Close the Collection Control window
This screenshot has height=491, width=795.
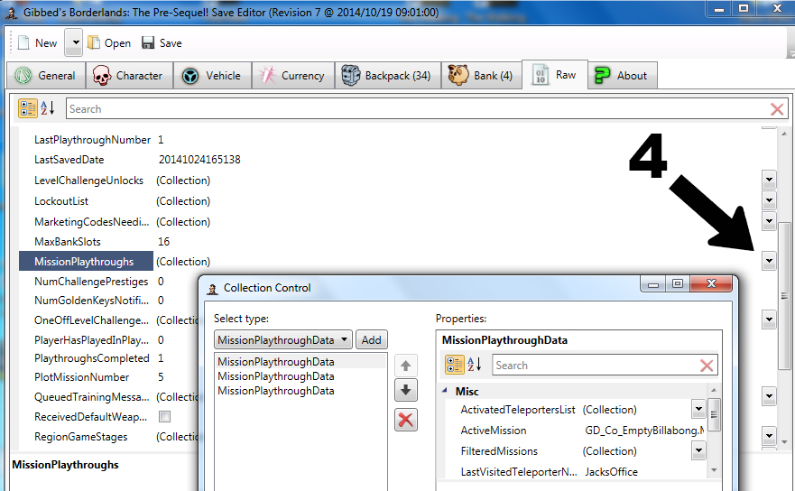pyautogui.click(x=711, y=283)
